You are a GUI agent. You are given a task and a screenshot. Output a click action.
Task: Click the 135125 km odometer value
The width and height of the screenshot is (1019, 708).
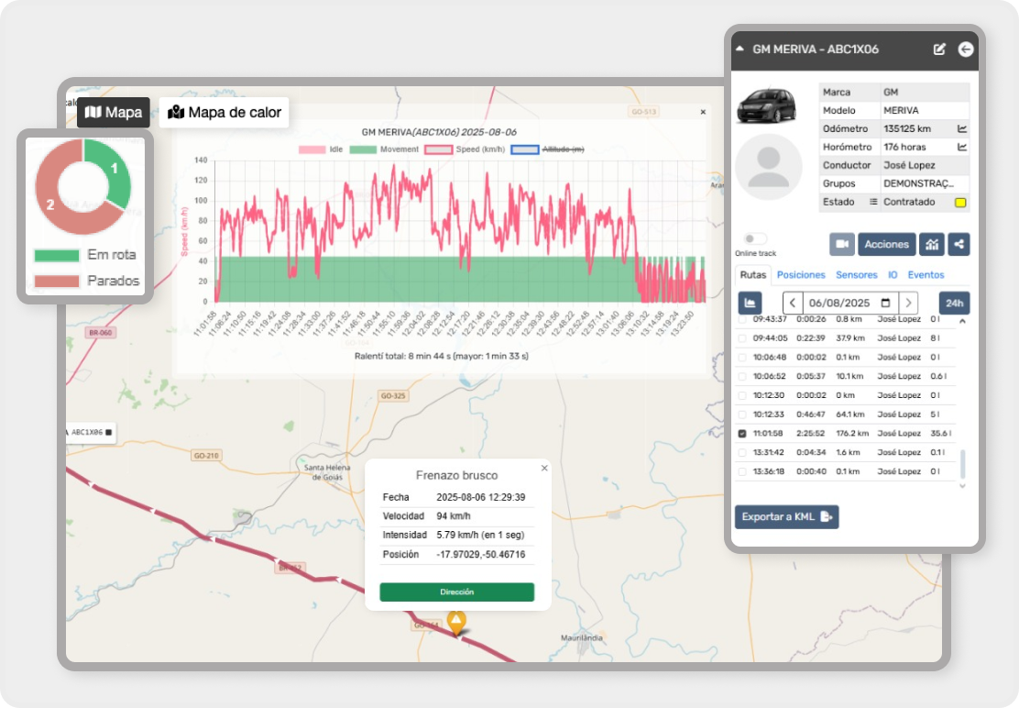click(907, 128)
